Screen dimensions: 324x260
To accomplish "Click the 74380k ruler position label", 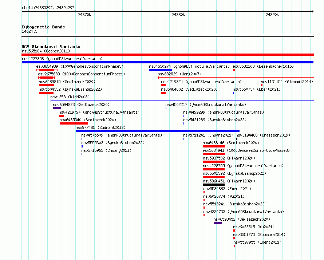I will pos(178,15).
